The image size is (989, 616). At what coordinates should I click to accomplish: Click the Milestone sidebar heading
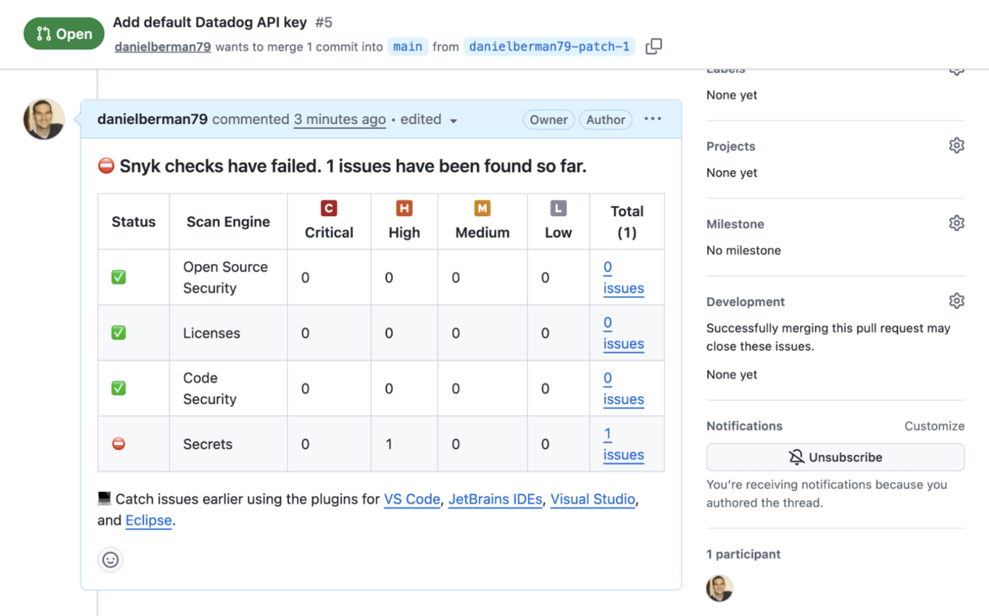(x=735, y=224)
